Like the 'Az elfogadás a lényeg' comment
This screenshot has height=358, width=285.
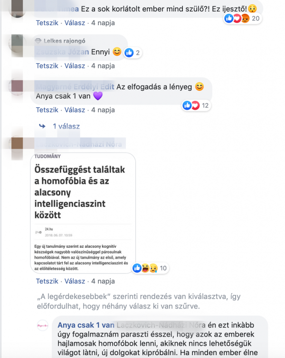[47, 110]
